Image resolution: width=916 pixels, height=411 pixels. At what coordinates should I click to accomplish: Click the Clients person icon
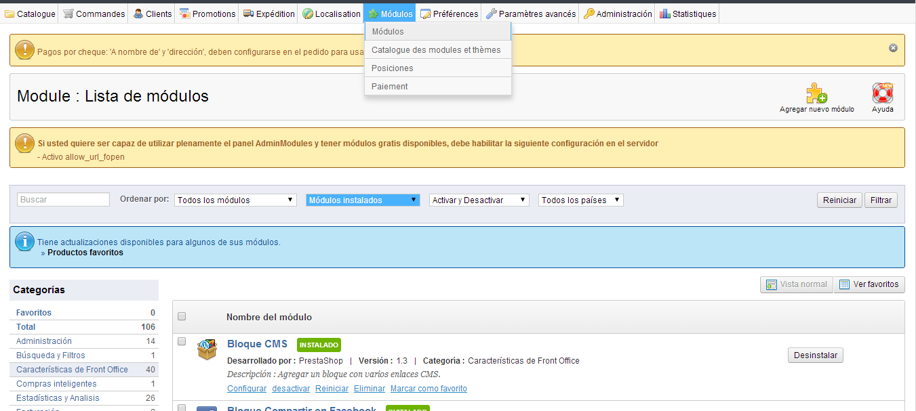138,14
